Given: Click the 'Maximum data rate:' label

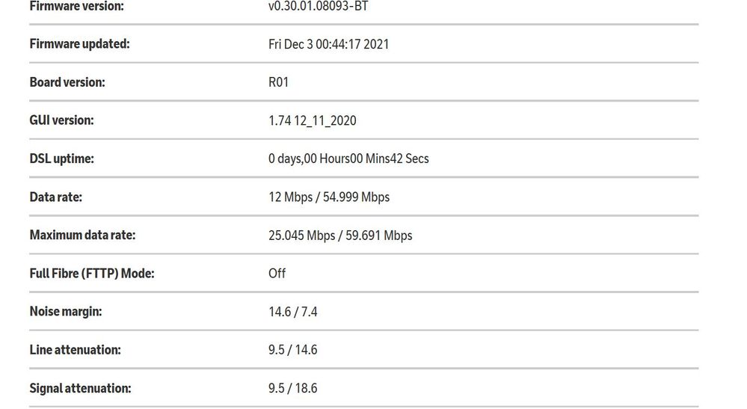Looking at the screenshot, I should [82, 236].
